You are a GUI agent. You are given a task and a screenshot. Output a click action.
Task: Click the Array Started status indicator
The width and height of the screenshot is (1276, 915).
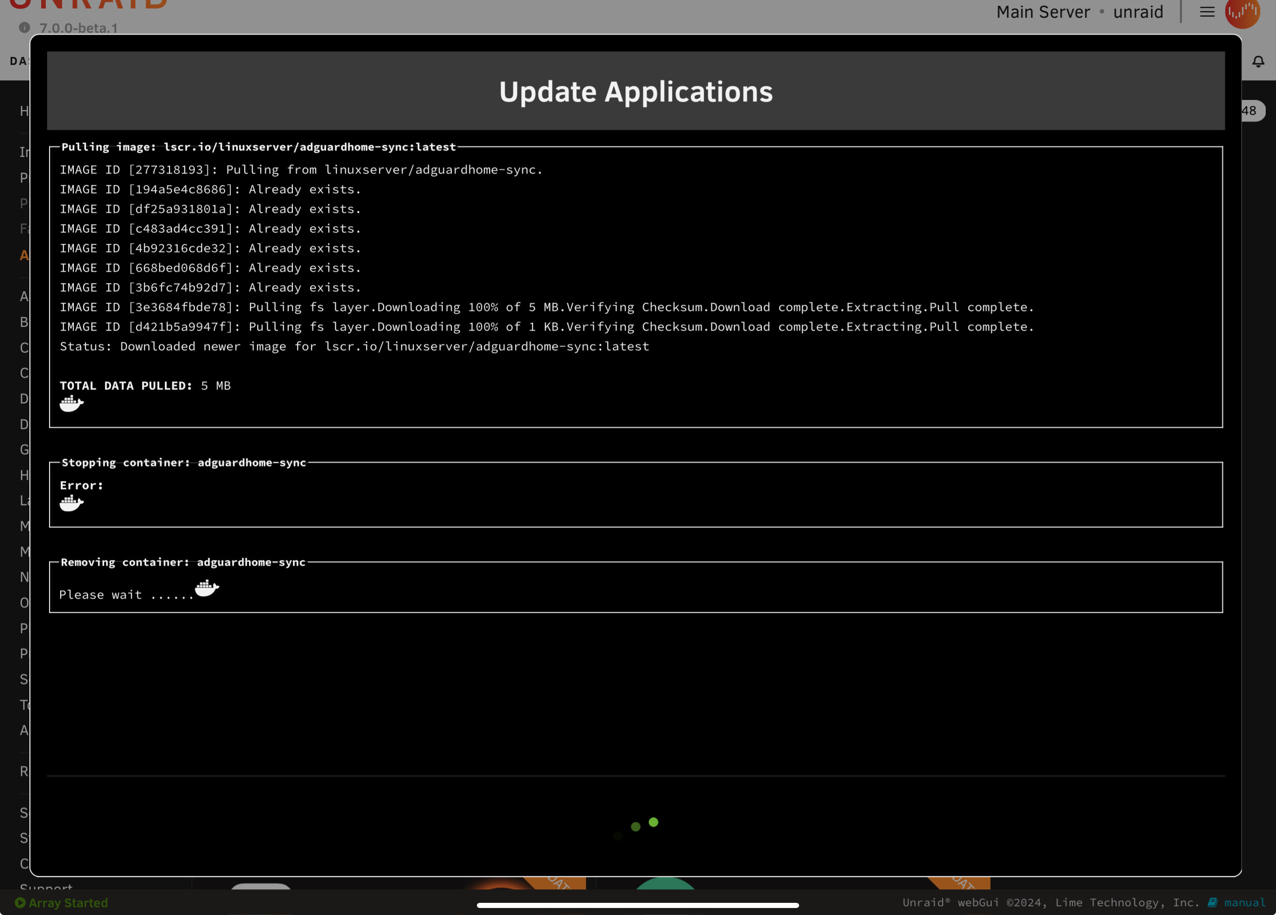point(61,902)
